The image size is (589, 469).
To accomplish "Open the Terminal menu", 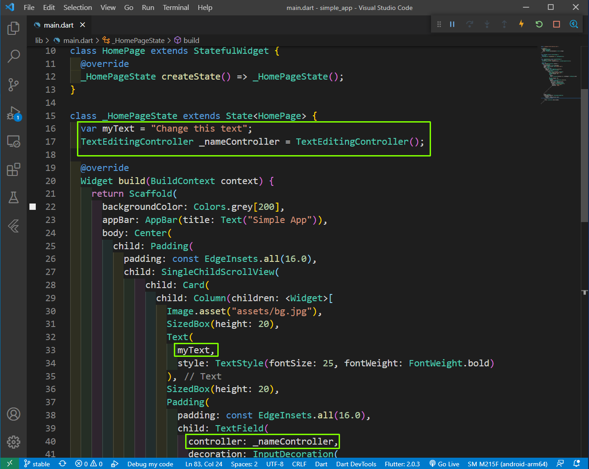I will click(176, 8).
